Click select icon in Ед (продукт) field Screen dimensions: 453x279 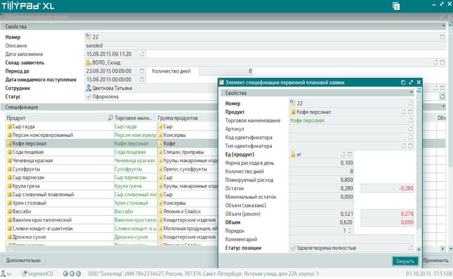pyautogui.click(x=343, y=155)
